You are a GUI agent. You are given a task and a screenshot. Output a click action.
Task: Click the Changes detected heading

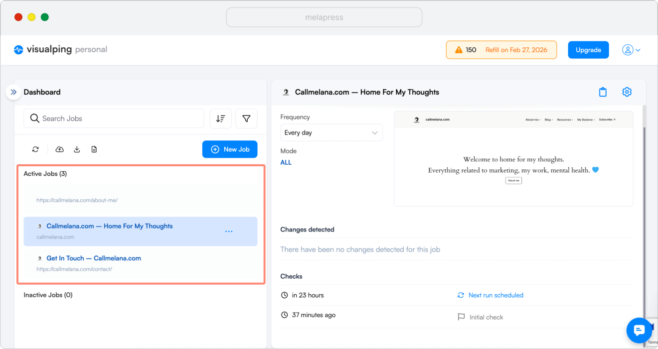click(307, 230)
